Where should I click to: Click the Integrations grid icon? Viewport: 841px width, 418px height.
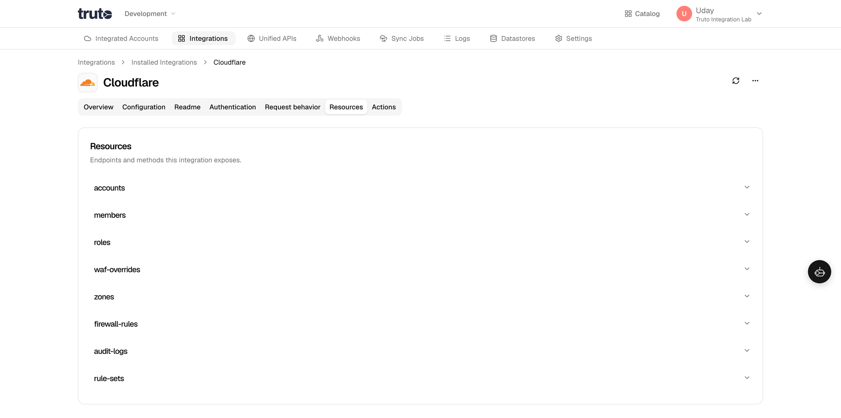click(181, 38)
